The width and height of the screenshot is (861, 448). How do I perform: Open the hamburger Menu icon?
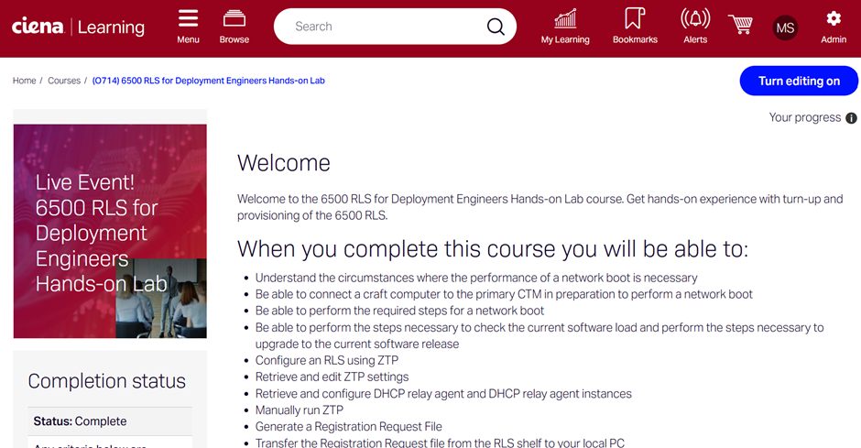(x=188, y=18)
